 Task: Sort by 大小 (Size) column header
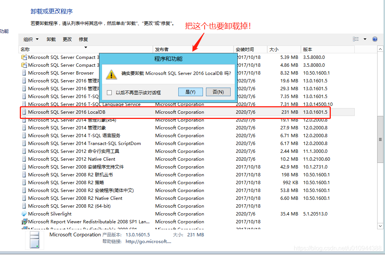(x=284, y=49)
